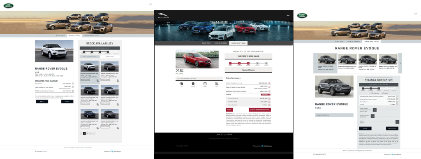Select START OVER tab on the left Land Rover page
The height and width of the screenshot is (159, 421).
[60, 35]
